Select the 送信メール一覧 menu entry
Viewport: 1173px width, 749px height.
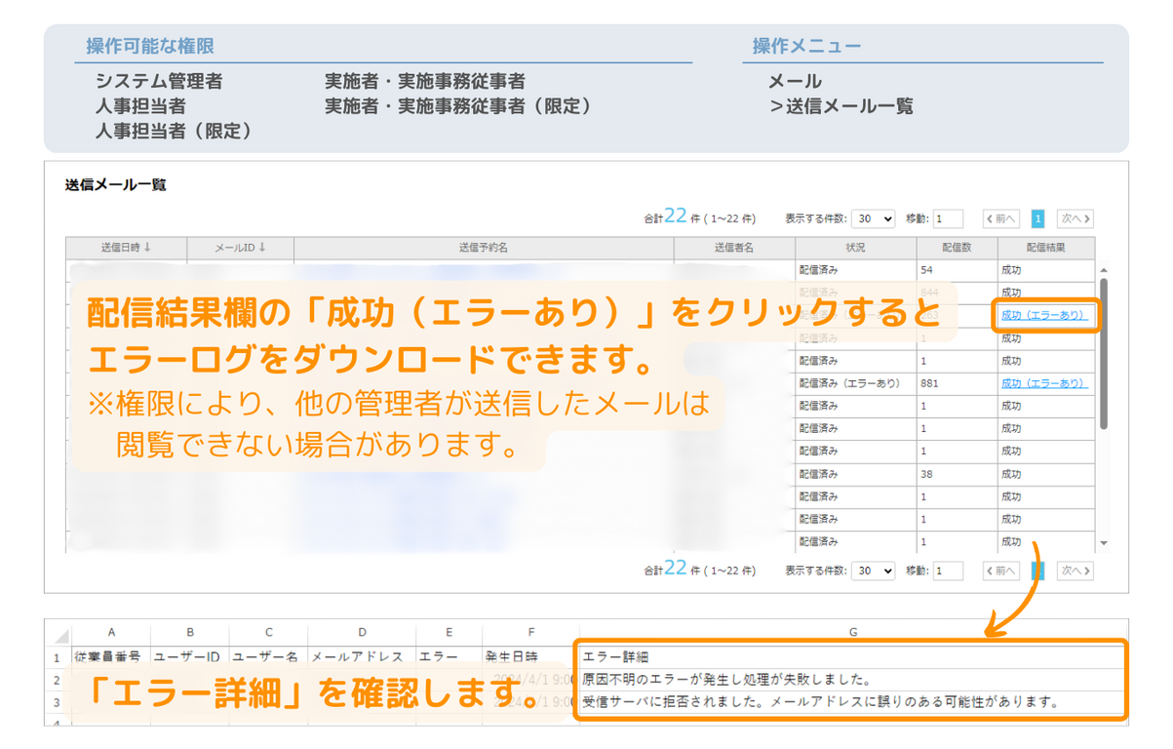[x=842, y=105]
